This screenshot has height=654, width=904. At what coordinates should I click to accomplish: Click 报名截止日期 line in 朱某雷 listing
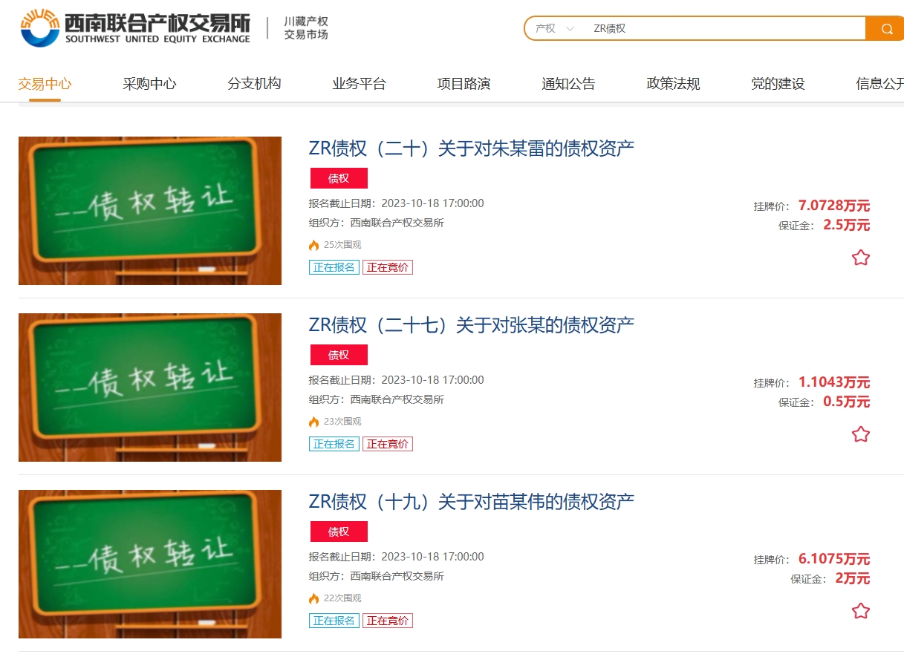[x=397, y=203]
